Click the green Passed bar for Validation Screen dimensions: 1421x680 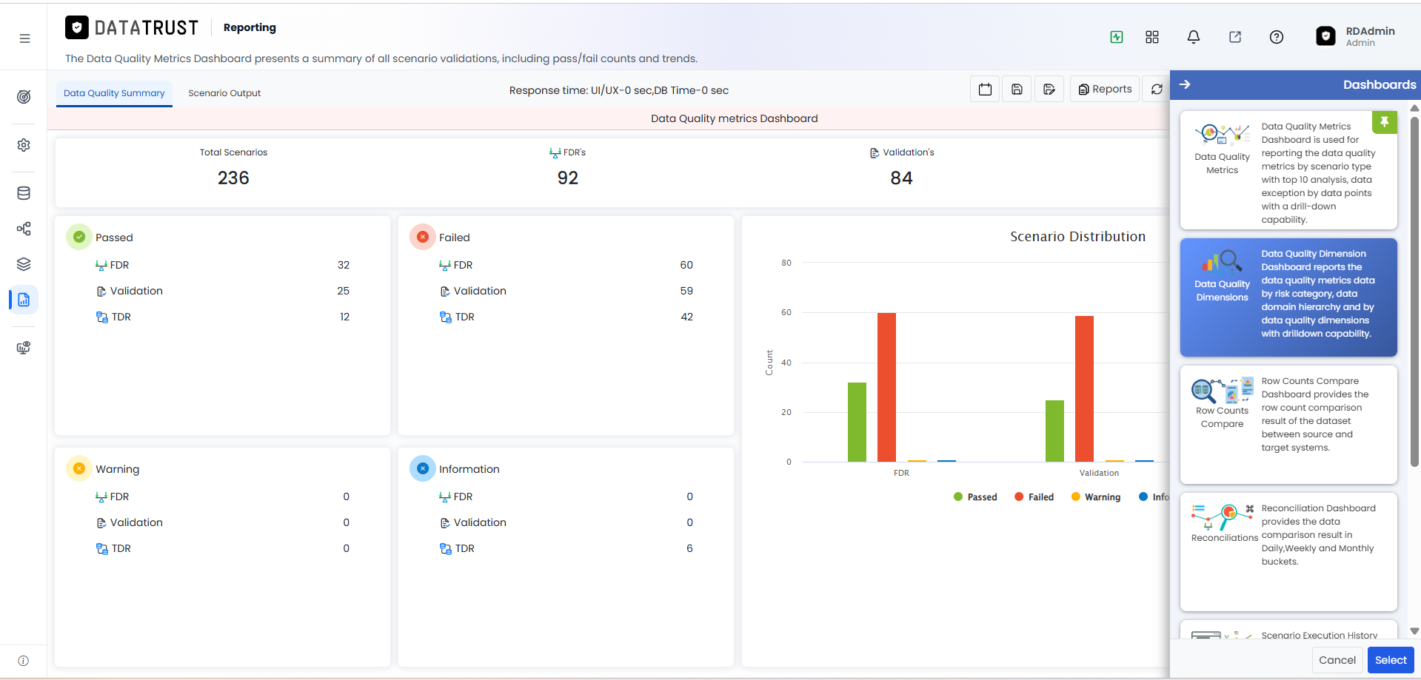click(1054, 431)
